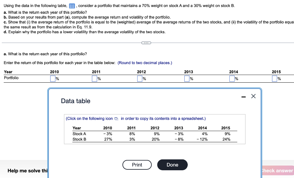Screen dimensions: 294x178
Task: Select the 2014 portfolio return input box
Action: click(x=232, y=78)
